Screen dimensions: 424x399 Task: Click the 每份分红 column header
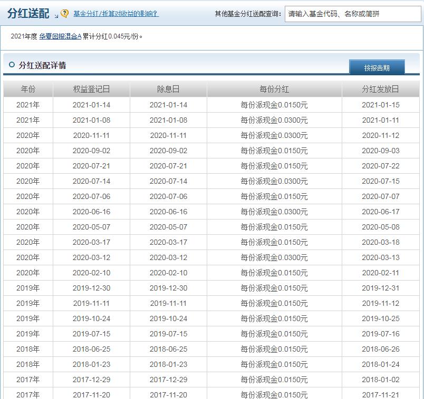(x=274, y=89)
